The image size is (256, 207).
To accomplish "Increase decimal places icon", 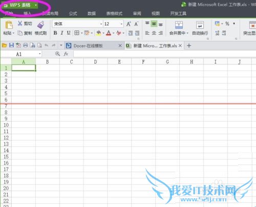I will (217, 33).
